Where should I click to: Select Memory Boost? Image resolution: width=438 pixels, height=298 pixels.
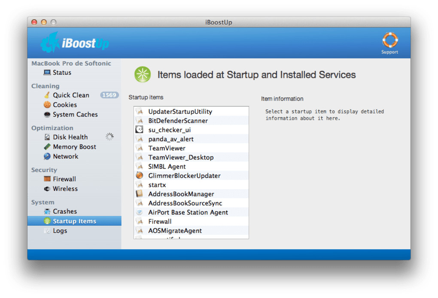click(74, 147)
